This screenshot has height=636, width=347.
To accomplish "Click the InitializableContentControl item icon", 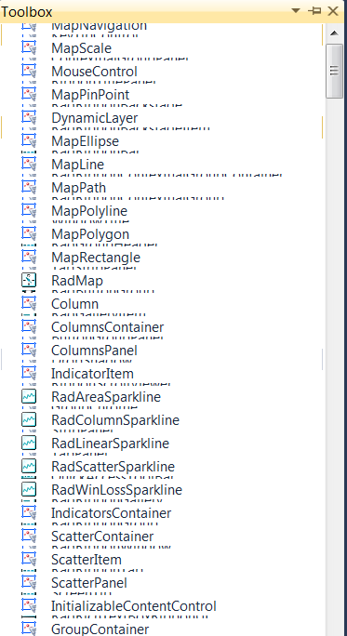I will click(x=29, y=605).
